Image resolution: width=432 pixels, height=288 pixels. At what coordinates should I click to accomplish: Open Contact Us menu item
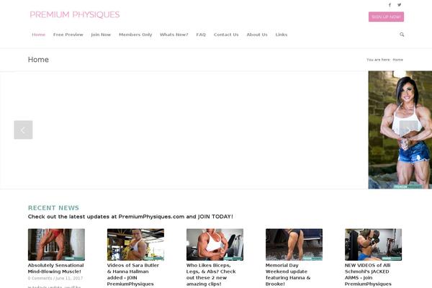226,35
